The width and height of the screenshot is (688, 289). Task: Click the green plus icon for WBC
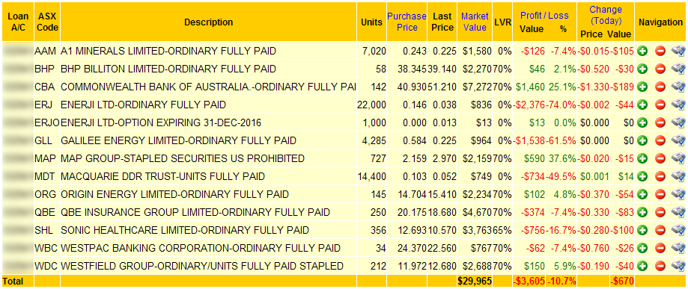[643, 248]
